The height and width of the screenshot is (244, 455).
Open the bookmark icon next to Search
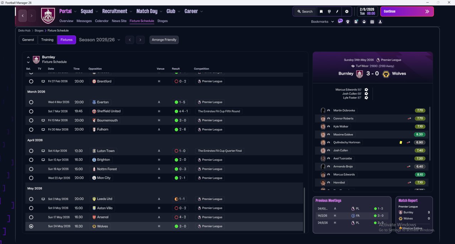(x=321, y=11)
